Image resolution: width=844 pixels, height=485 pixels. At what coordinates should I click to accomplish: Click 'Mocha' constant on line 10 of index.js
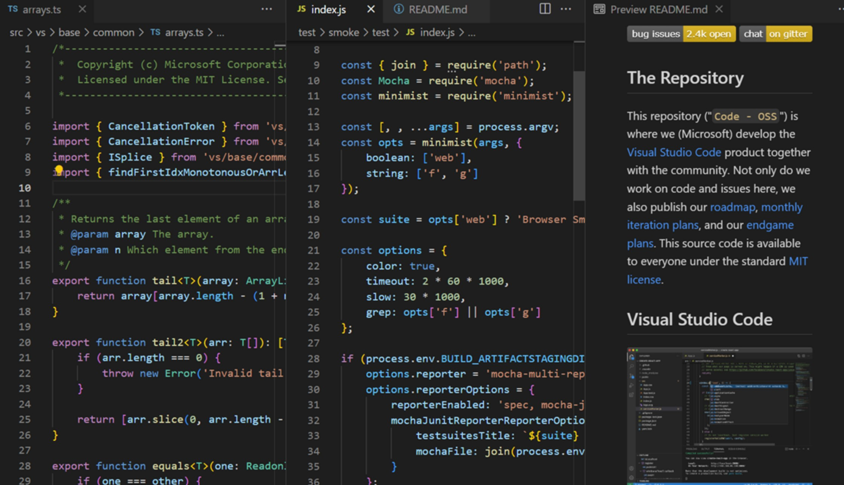[x=394, y=81]
